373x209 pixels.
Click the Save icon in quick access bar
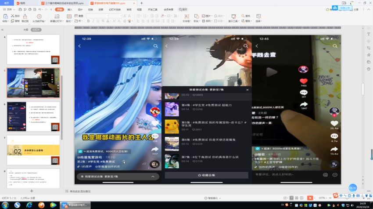(x=20, y=10)
